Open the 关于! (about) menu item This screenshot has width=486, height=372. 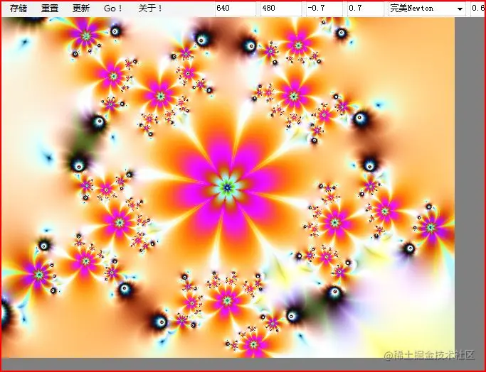click(x=150, y=9)
